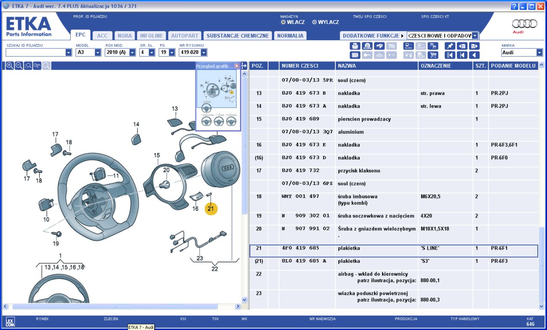The image size is (547, 330).
Task: Click the LexCom logo in status bar
Action: pyautogui.click(x=10, y=322)
